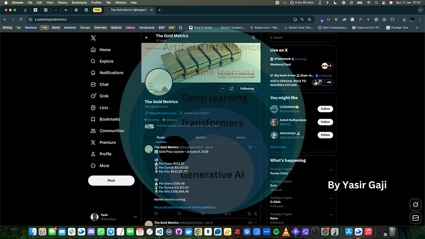
Task: Bookmark the Gold Price Update post
Action: pos(249,214)
